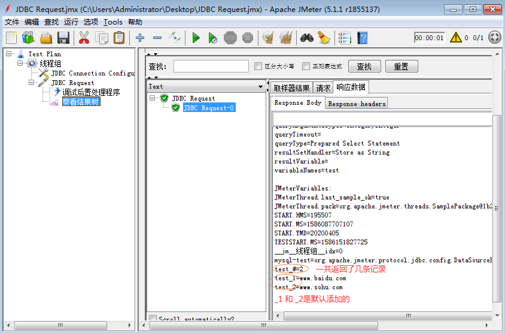The image size is (505, 333).
Task: Click the yellow warning log icon
Action: 456,37
